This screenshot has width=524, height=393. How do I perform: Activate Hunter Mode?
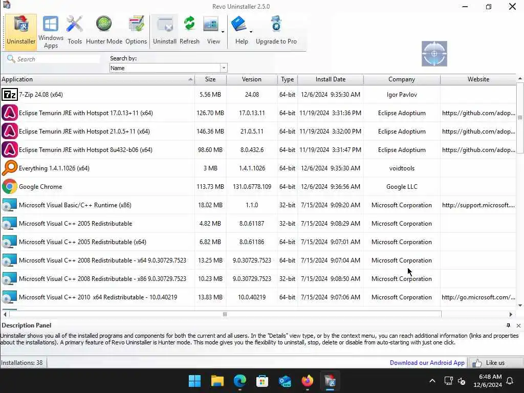pos(104,31)
